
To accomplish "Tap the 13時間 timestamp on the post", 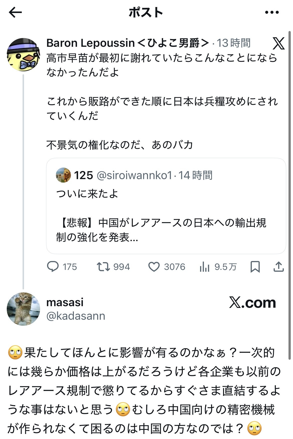I will click(x=233, y=43).
